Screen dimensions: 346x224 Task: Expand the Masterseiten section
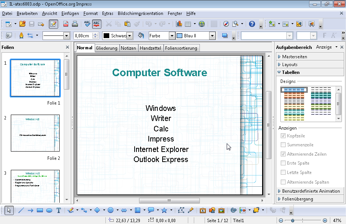[295, 57]
